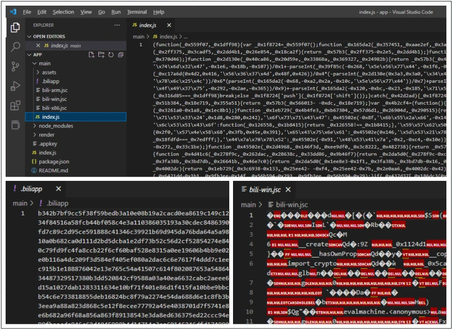The width and height of the screenshot is (452, 329).
Task: Open Source Control view in activity bar
Action: pyautogui.click(x=15, y=66)
